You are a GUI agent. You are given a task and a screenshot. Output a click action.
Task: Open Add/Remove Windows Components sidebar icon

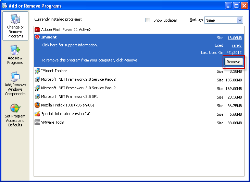15,77
